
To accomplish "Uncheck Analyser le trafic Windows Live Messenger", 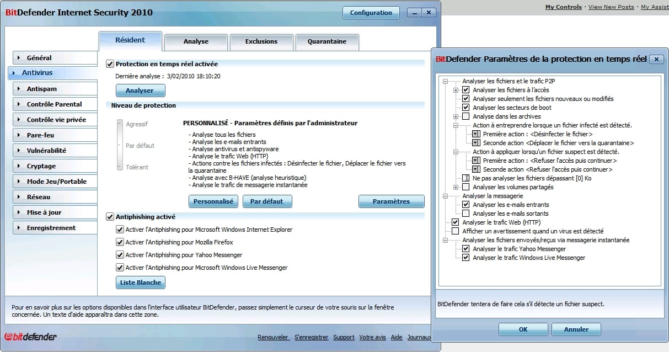I will click(x=466, y=258).
